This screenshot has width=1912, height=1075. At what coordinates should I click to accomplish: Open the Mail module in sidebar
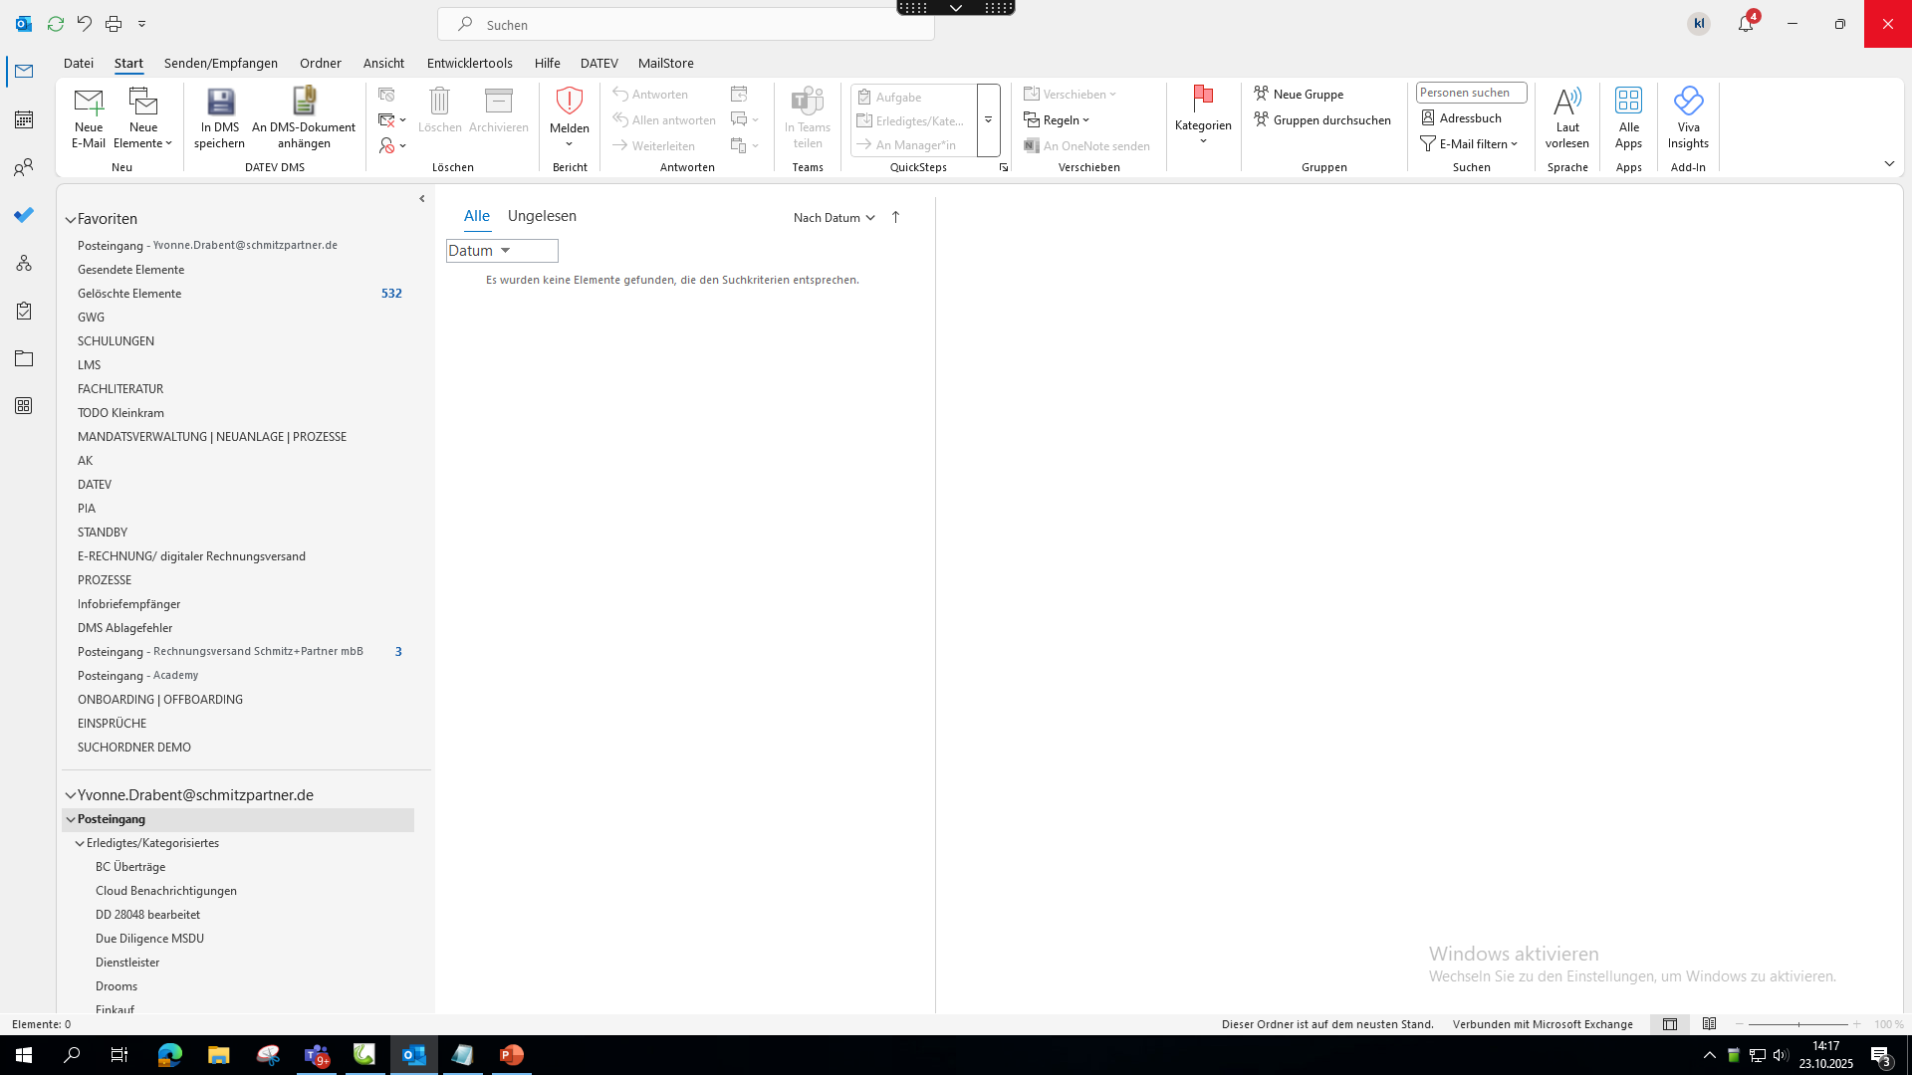[x=24, y=72]
